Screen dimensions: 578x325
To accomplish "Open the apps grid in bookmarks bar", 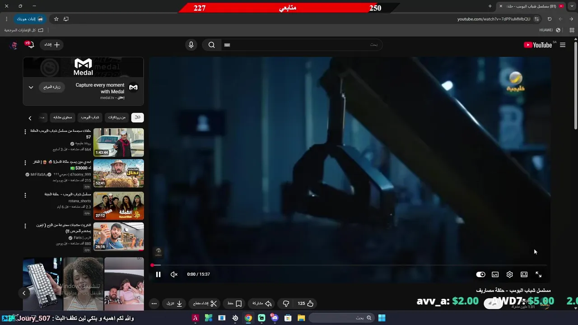I will pos(572,30).
